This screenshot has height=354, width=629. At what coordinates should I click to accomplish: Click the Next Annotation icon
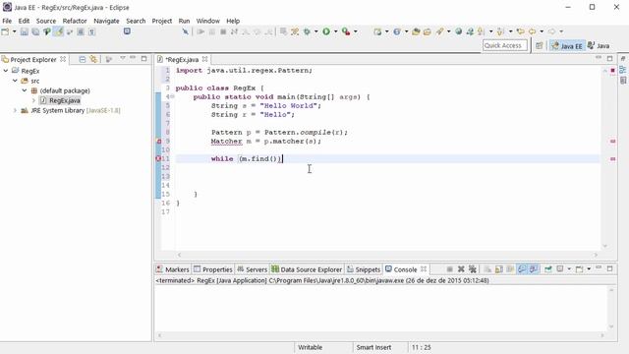481,31
